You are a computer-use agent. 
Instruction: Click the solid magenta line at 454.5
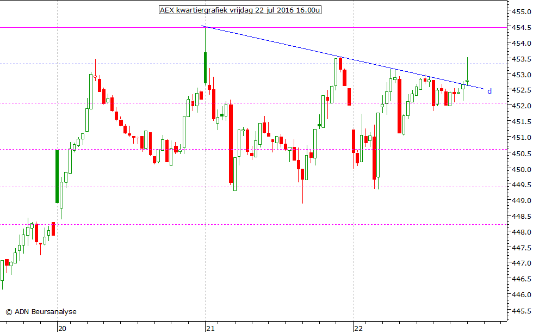[253, 28]
